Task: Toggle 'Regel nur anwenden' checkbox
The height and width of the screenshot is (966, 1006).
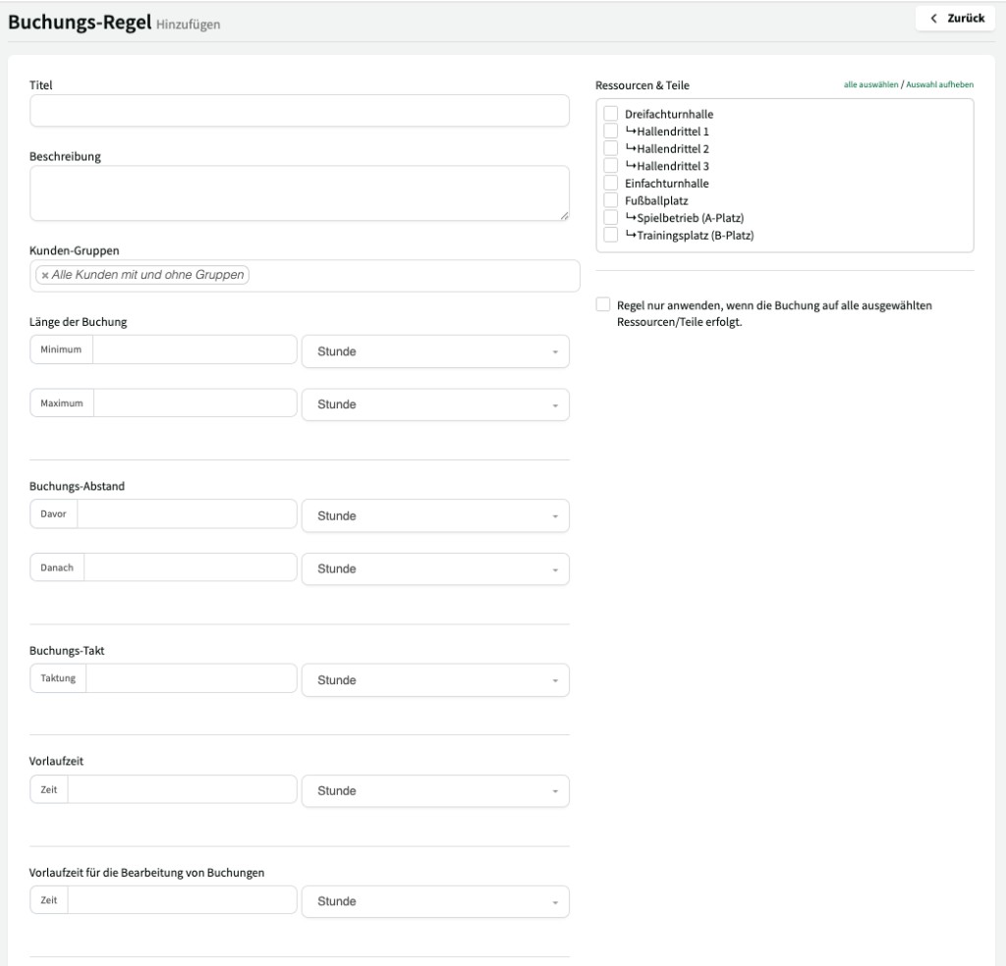Action: (603, 305)
